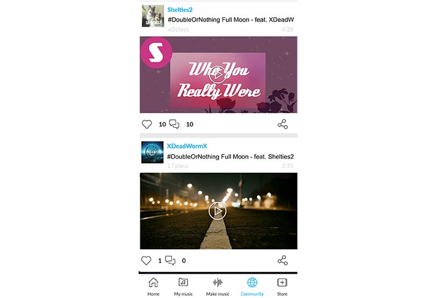
Task: Click the pink S logo badge
Action: tap(156, 52)
